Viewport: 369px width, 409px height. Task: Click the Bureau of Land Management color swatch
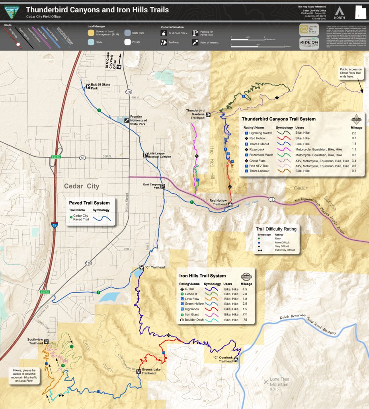[91, 33]
